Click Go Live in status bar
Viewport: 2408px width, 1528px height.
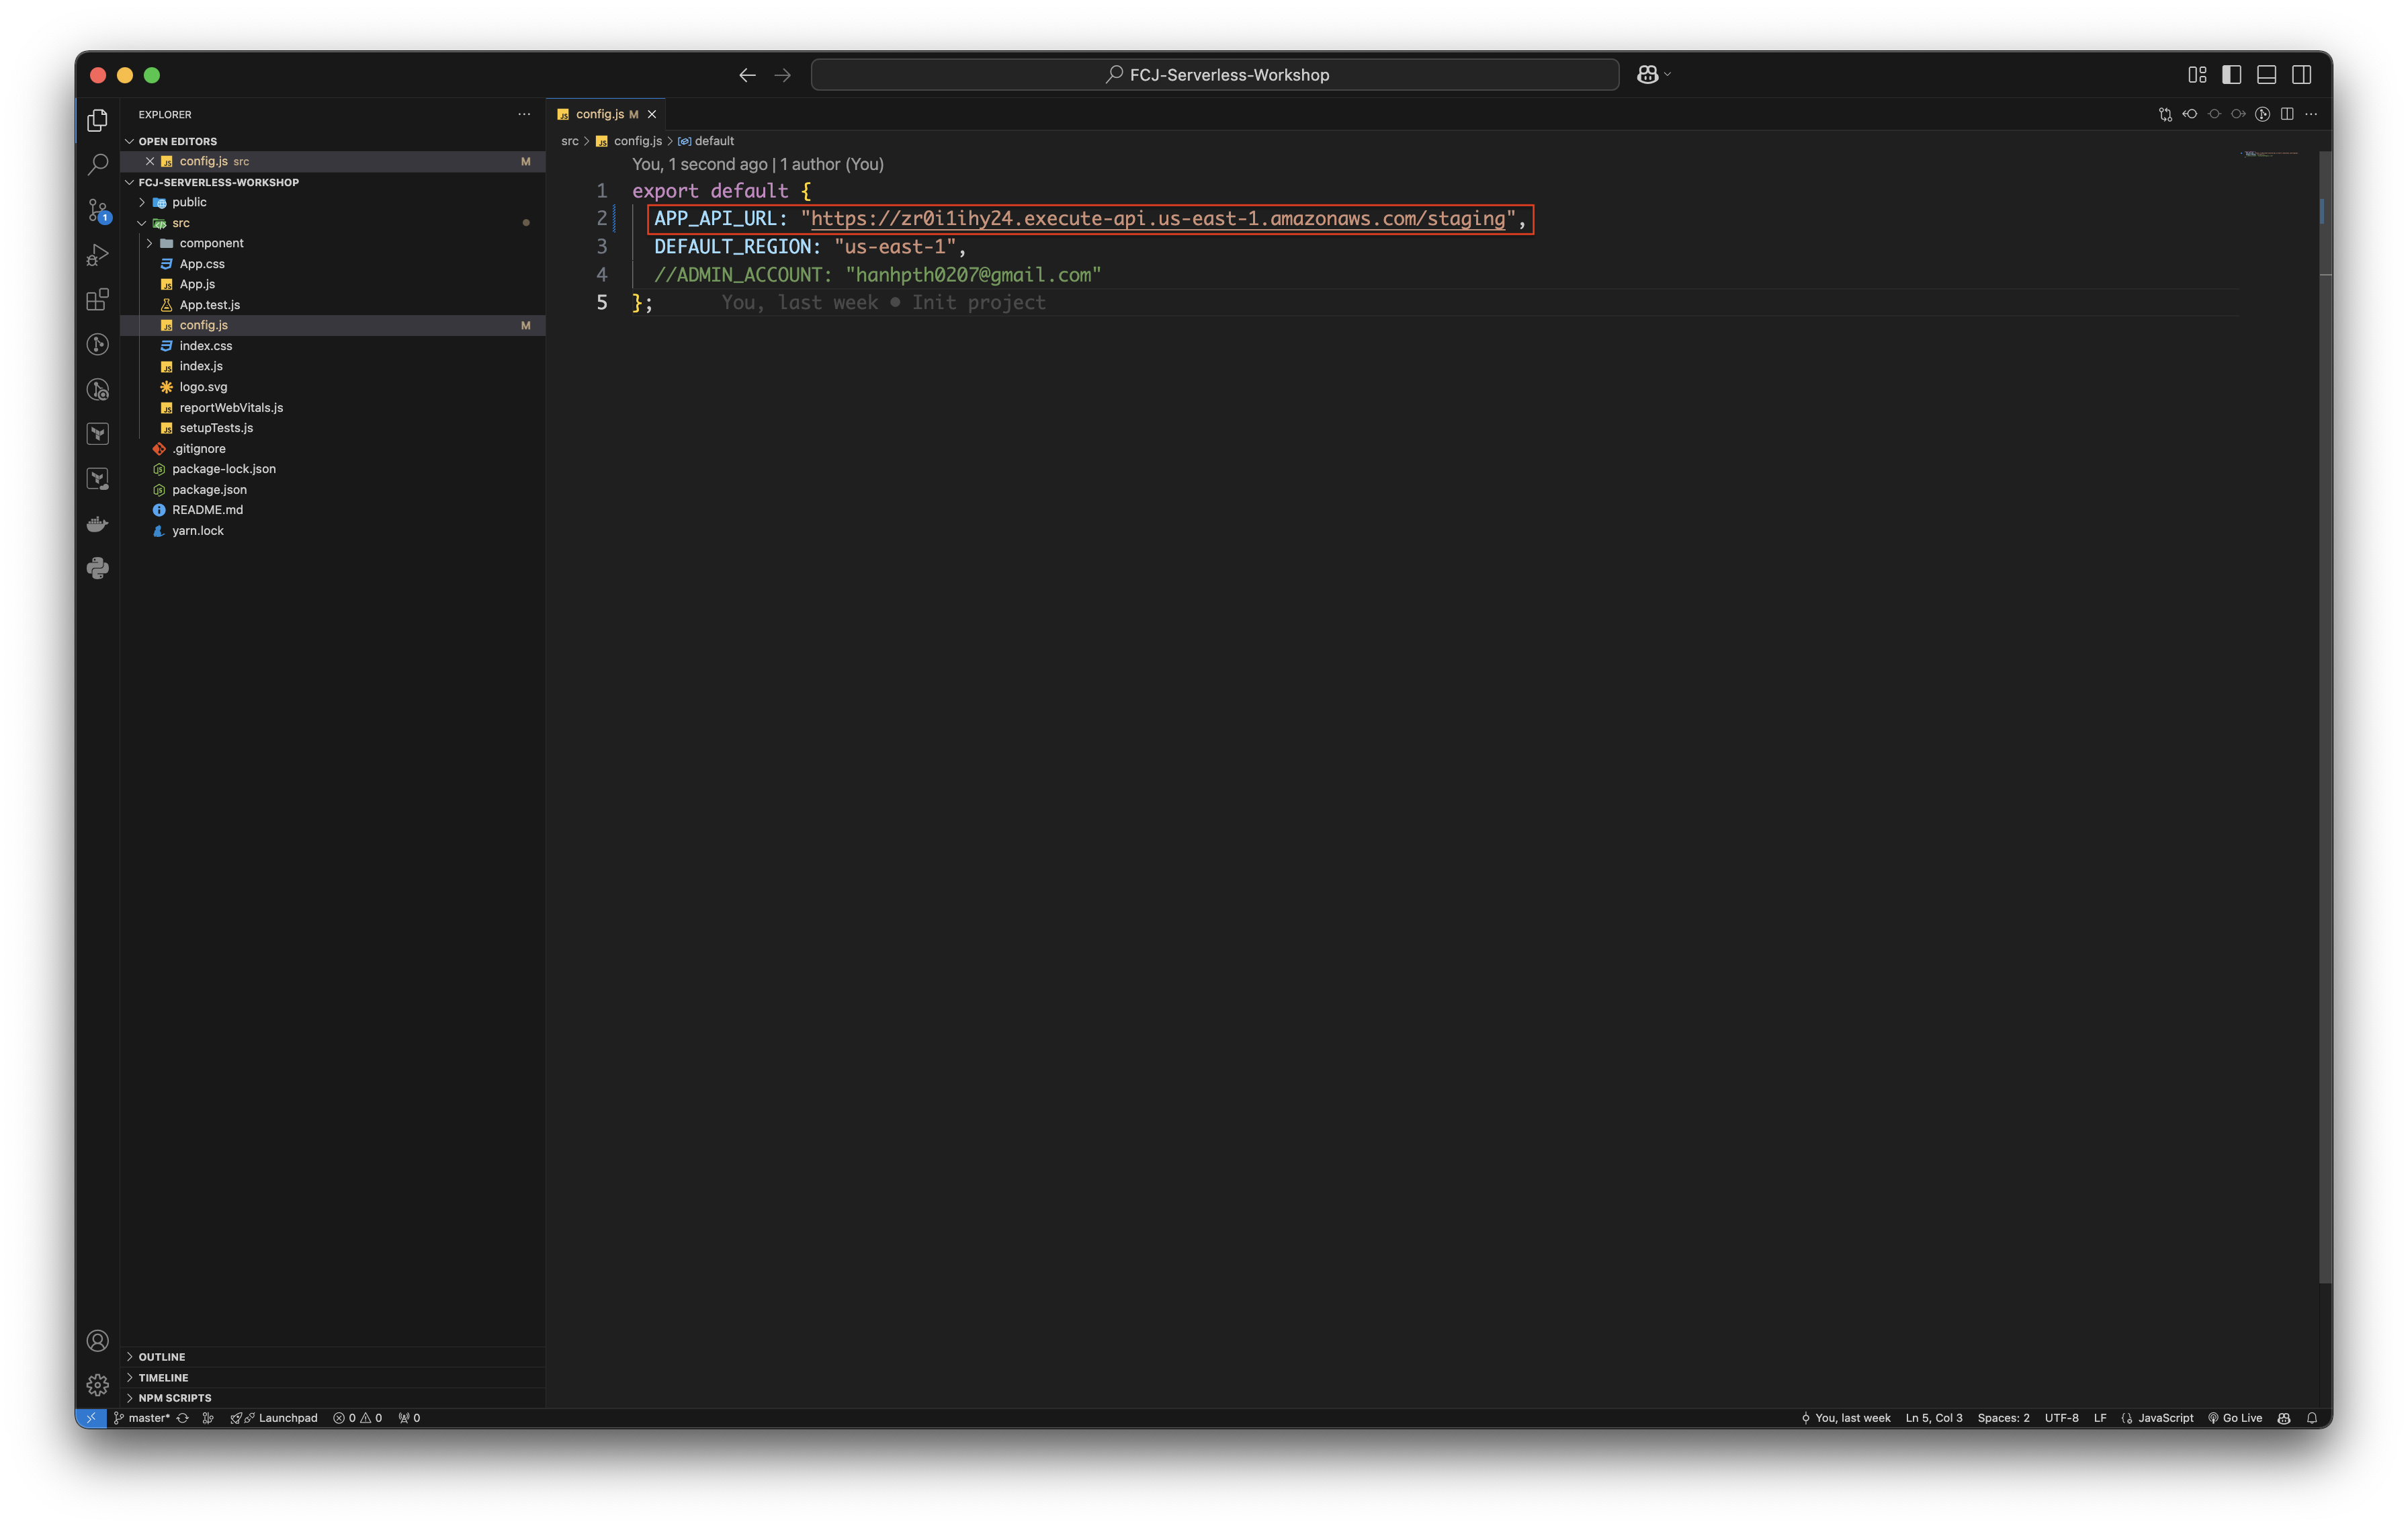[2235, 1418]
